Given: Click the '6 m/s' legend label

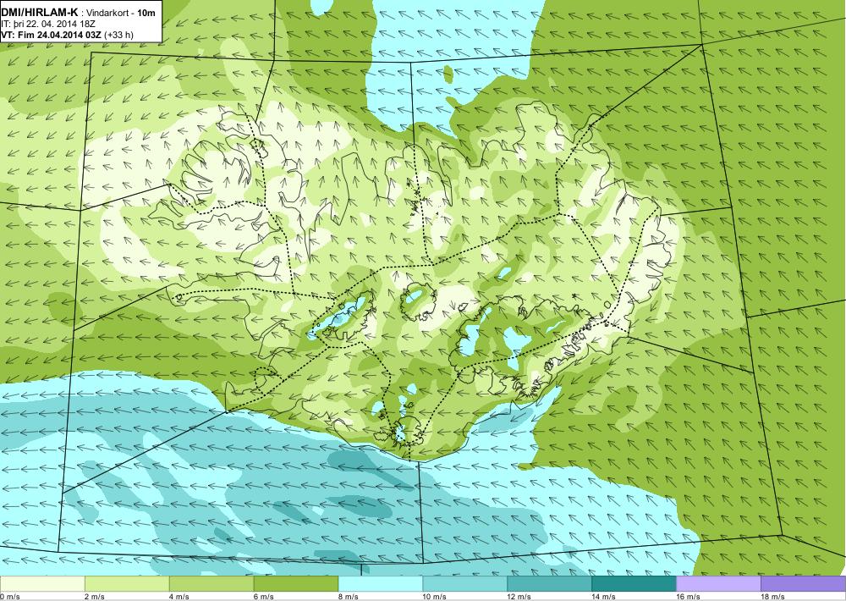Looking at the screenshot, I should coord(264,597).
